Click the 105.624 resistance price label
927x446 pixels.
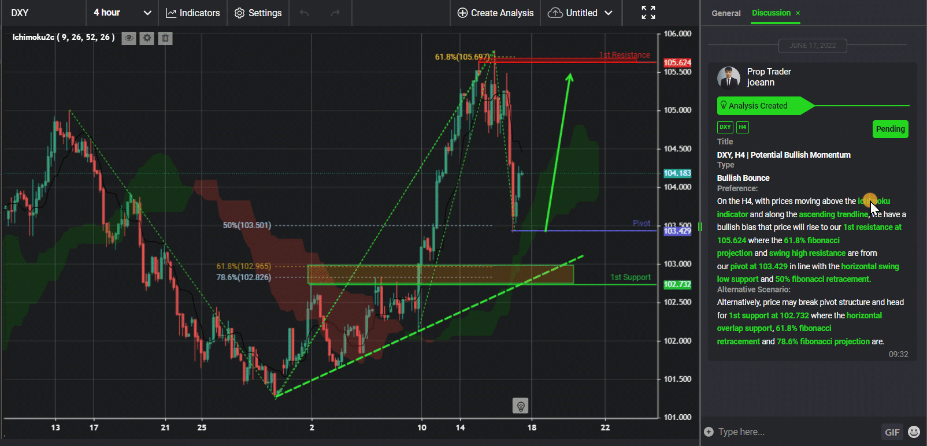pyautogui.click(x=677, y=62)
